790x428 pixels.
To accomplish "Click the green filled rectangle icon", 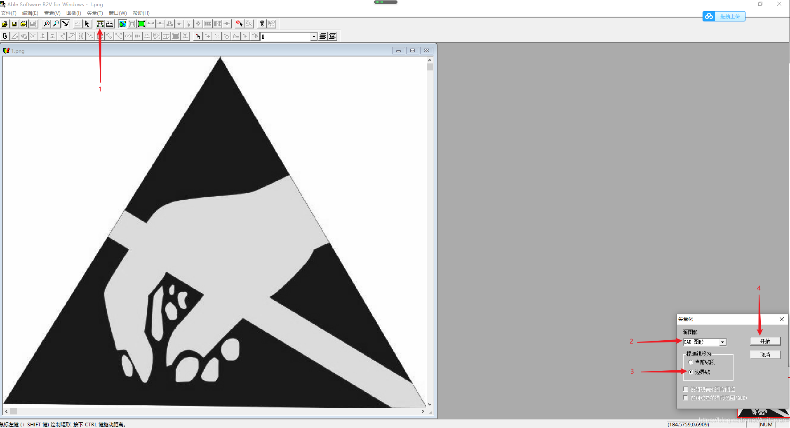I will click(x=141, y=24).
